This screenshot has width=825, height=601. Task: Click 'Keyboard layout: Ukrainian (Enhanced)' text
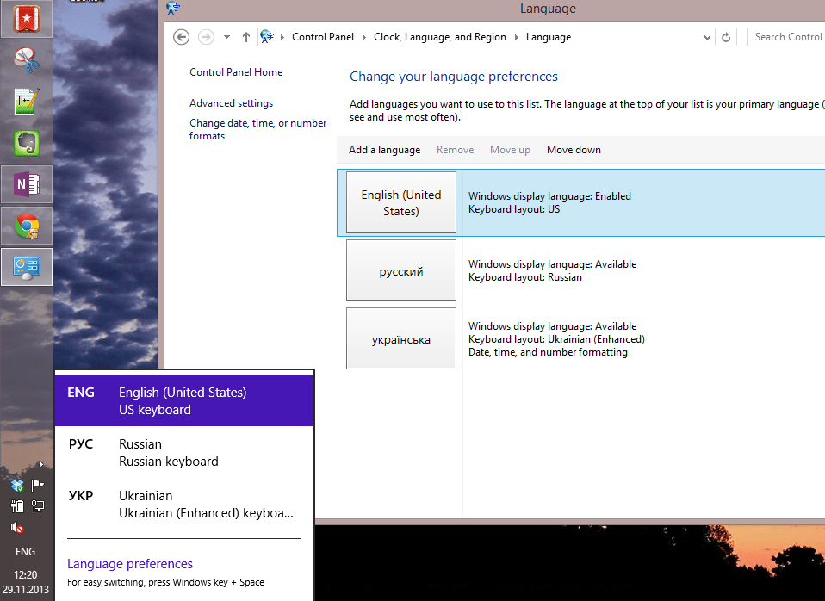point(556,339)
